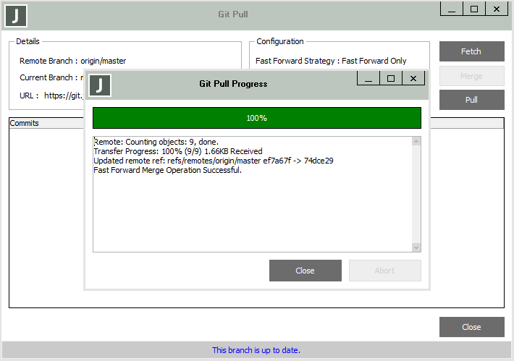Close the Git Pull Progress dialog with X
Screen dimensions: 514x361
click(413, 78)
